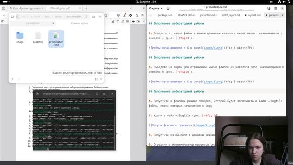Open more PDF viewer tools
The height and width of the screenshot is (165, 293).
144,22
